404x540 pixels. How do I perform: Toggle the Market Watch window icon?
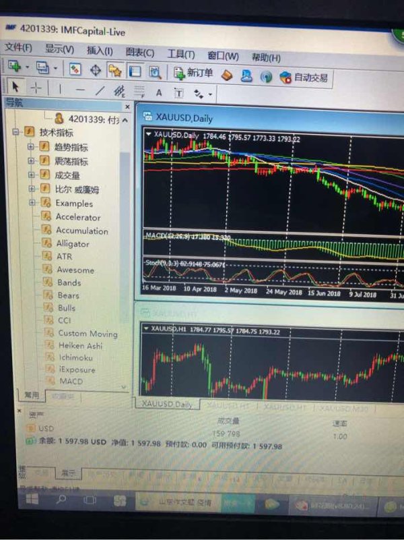point(75,69)
